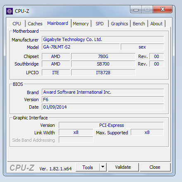Click the Tools button
182x182 pixels.
coord(88,167)
